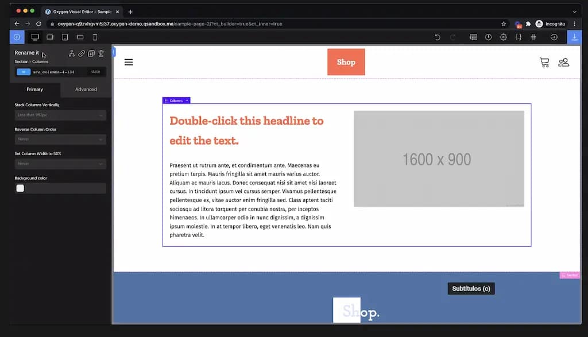The width and height of the screenshot is (588, 337).
Task: Click the white Background color swatch
Action: click(20, 188)
